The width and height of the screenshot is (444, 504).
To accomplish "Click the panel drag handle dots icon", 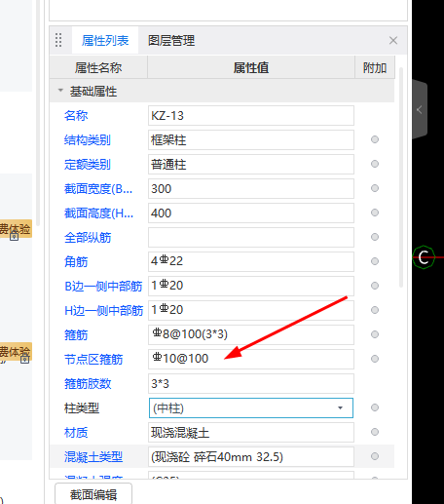I will [x=58, y=40].
